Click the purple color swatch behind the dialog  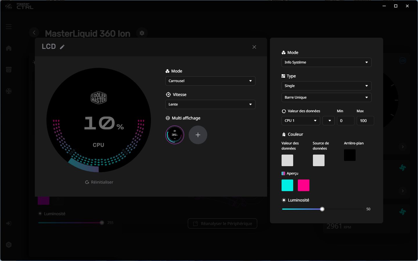[x=44, y=200]
